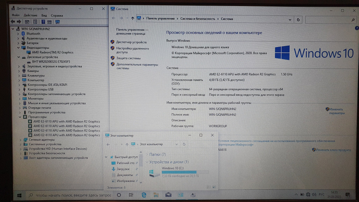Launch Microsoft Edge from taskbar
Viewport: 359px width, 202px height.
pos(144,195)
